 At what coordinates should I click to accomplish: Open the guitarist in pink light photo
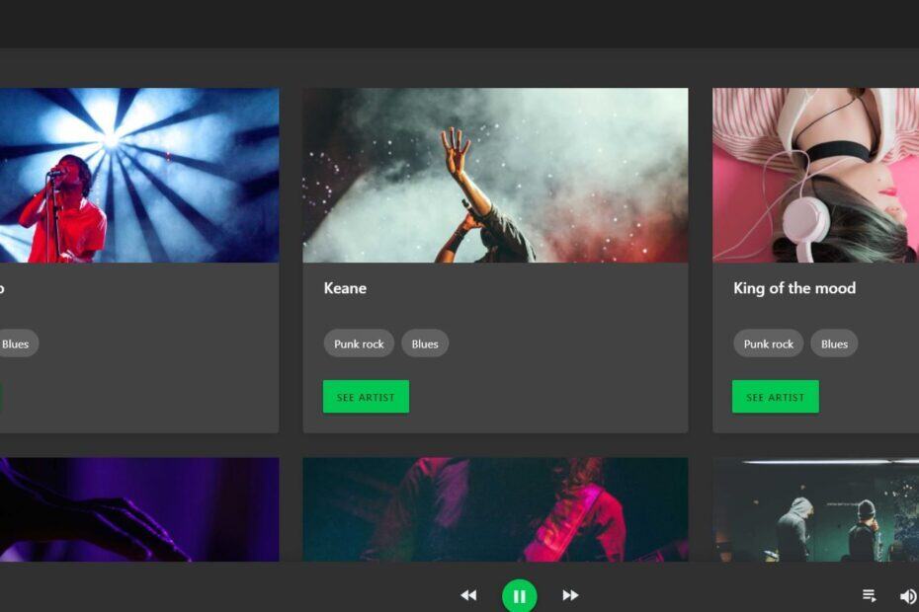click(495, 509)
